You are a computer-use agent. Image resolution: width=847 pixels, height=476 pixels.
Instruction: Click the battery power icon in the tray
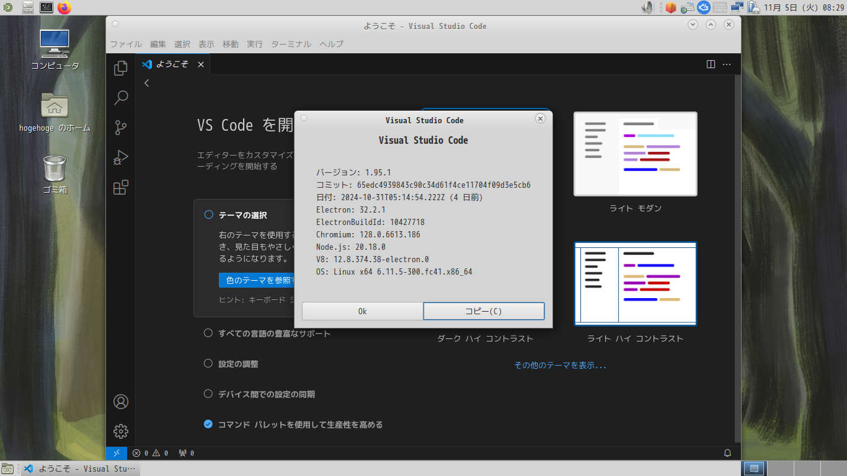(x=753, y=7)
